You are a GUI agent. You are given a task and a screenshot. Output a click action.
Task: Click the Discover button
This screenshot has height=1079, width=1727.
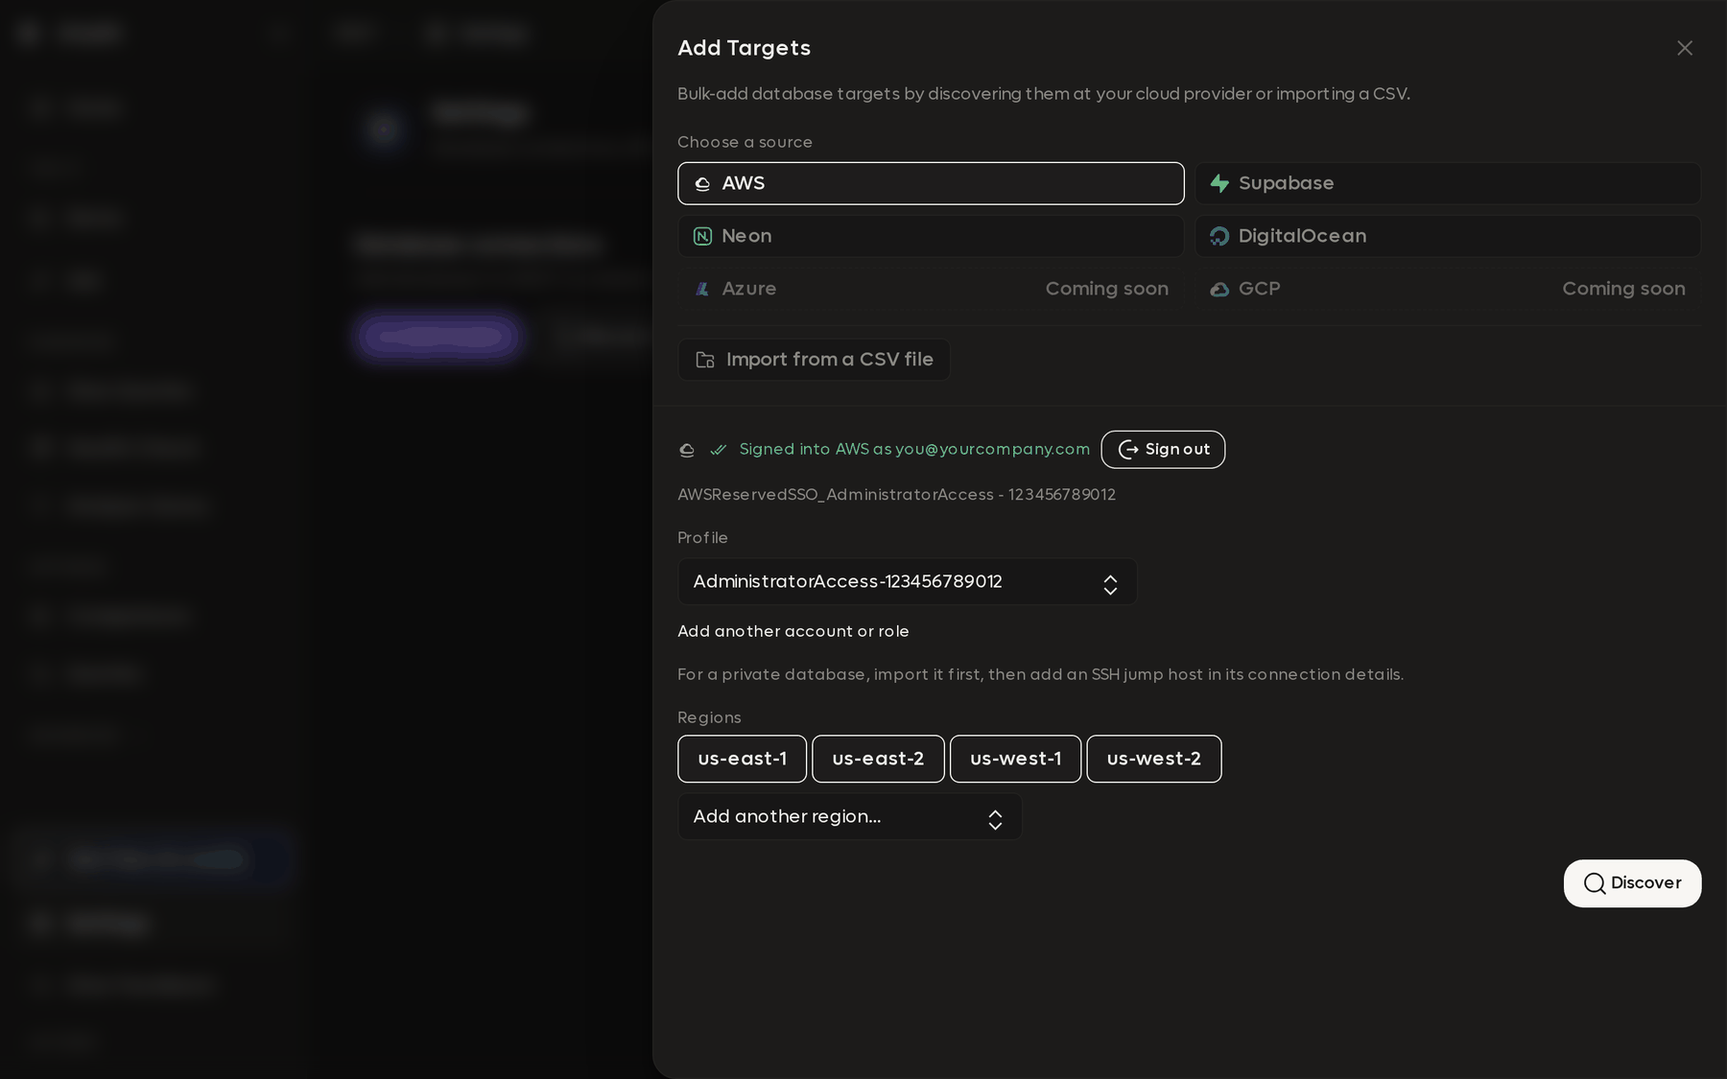pos(1632,883)
